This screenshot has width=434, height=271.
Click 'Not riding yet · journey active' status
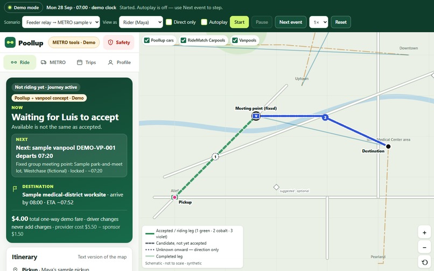[x=46, y=87]
